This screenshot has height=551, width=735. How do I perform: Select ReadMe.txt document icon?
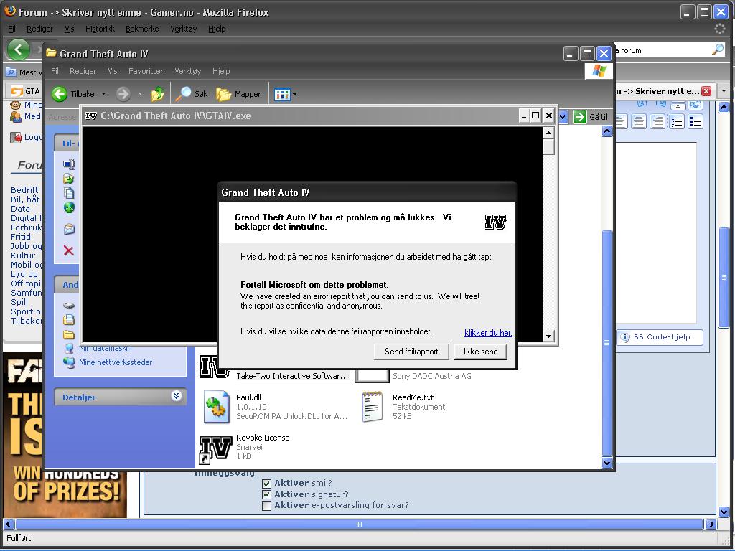click(x=373, y=407)
